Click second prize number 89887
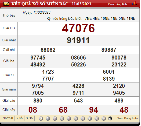The image size is (141, 126). coord(109,50)
